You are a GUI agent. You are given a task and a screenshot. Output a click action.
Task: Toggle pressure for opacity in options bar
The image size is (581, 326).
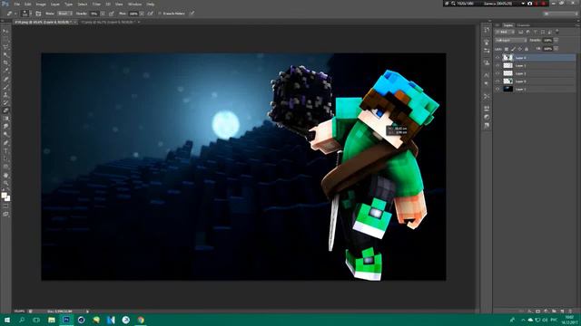[x=111, y=14]
